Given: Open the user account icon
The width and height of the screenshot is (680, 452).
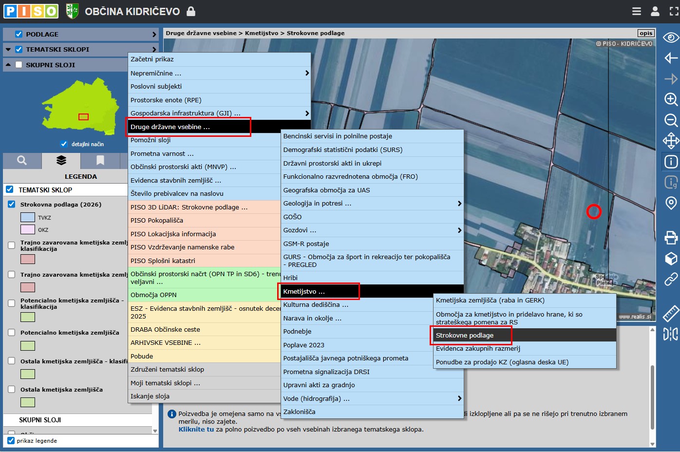Looking at the screenshot, I should (x=655, y=11).
